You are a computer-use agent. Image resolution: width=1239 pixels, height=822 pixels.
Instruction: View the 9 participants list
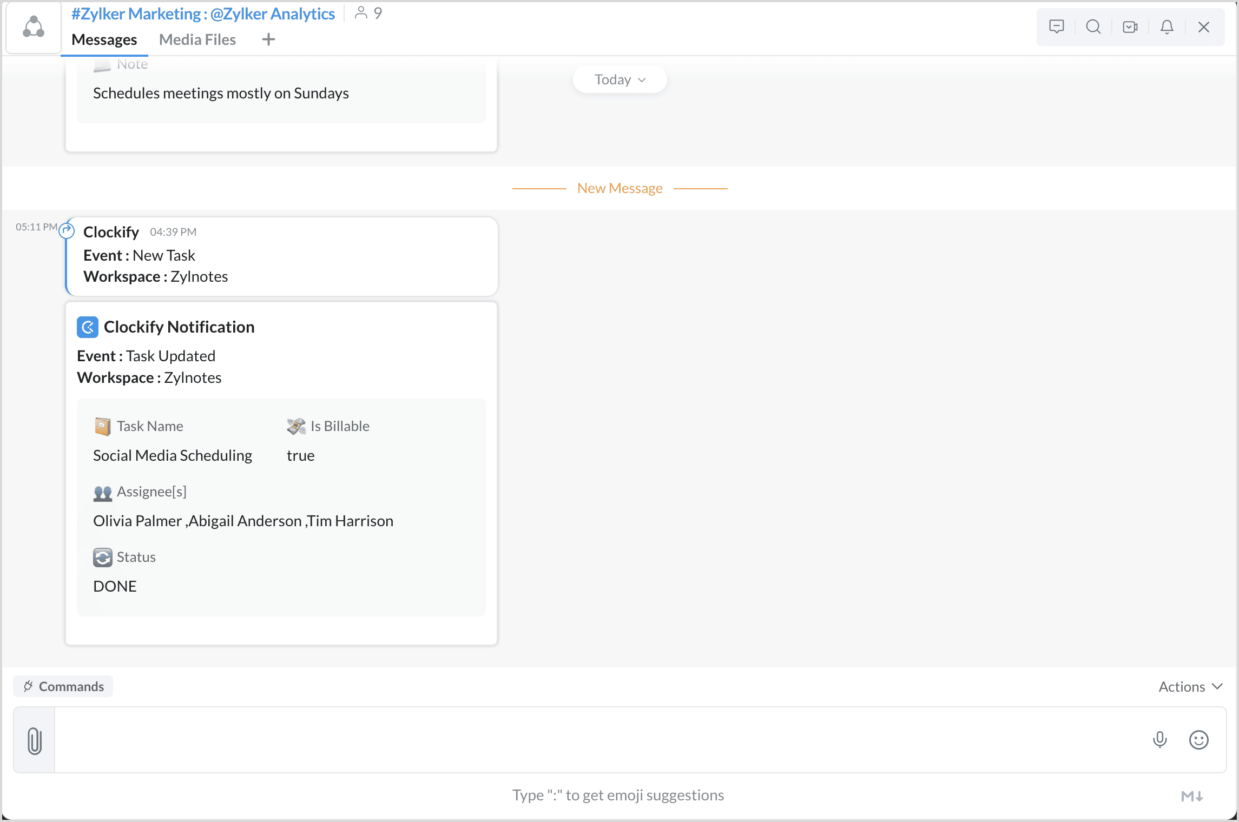tap(369, 13)
